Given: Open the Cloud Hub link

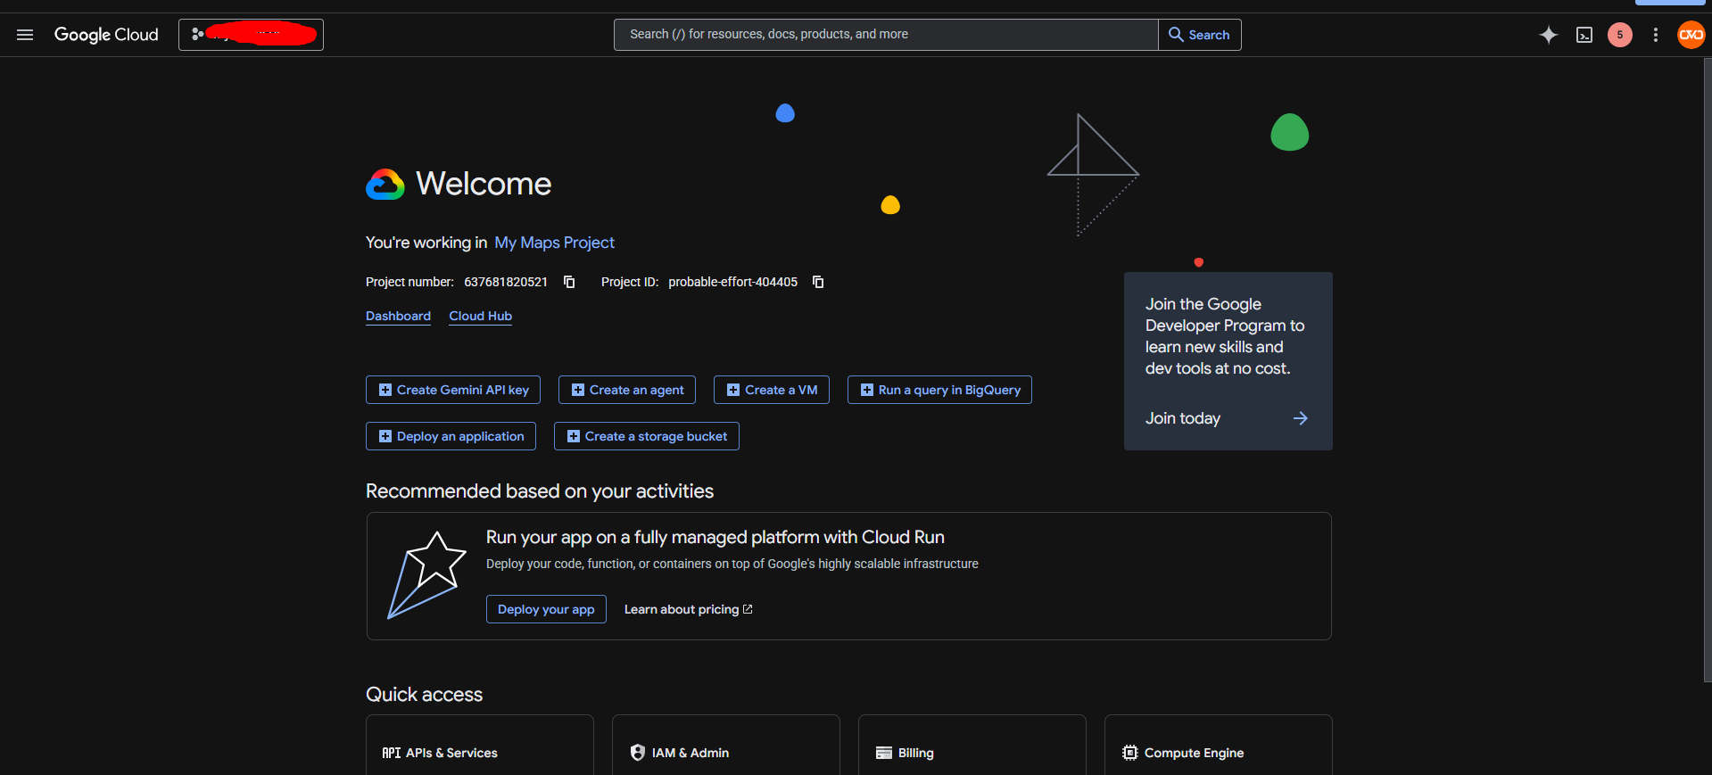Looking at the screenshot, I should [480, 316].
